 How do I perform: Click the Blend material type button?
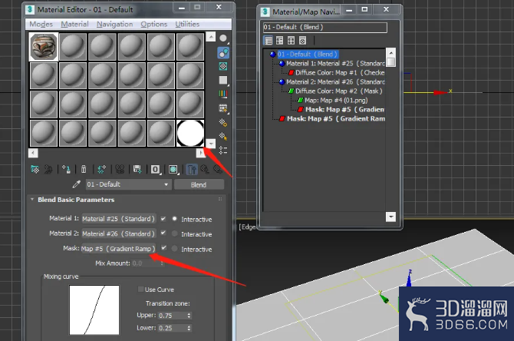point(199,185)
